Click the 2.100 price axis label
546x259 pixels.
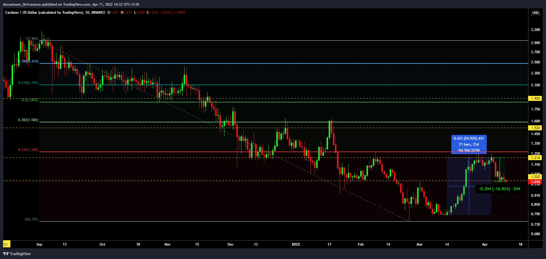coord(536,85)
